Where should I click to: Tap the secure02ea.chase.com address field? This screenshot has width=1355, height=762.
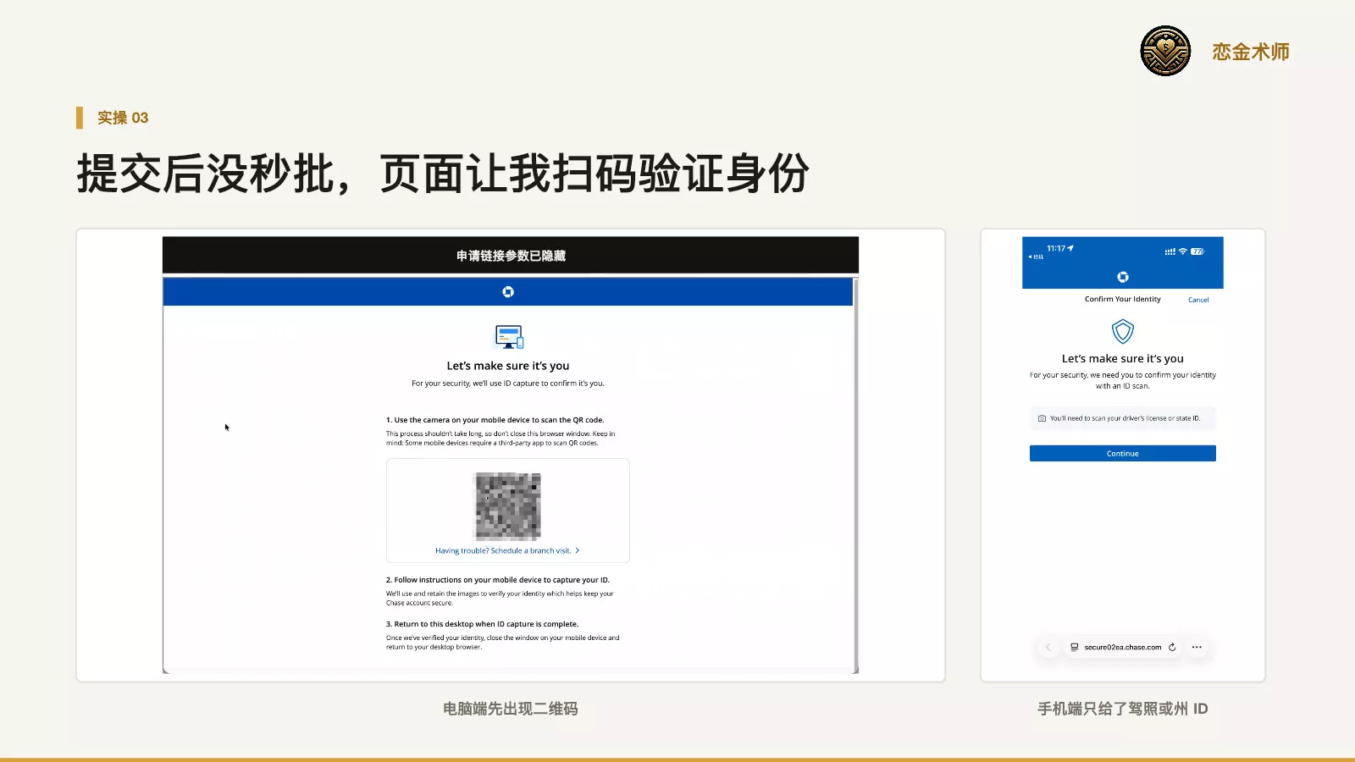[1123, 647]
